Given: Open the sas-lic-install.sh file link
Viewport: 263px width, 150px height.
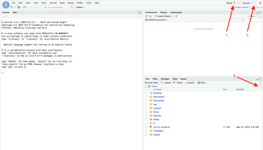Looking at the screenshot, I should click(161, 127).
